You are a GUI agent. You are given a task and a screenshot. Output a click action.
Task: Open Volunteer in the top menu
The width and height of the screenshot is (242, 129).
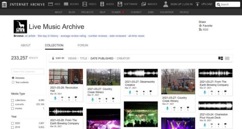tap(167, 12)
